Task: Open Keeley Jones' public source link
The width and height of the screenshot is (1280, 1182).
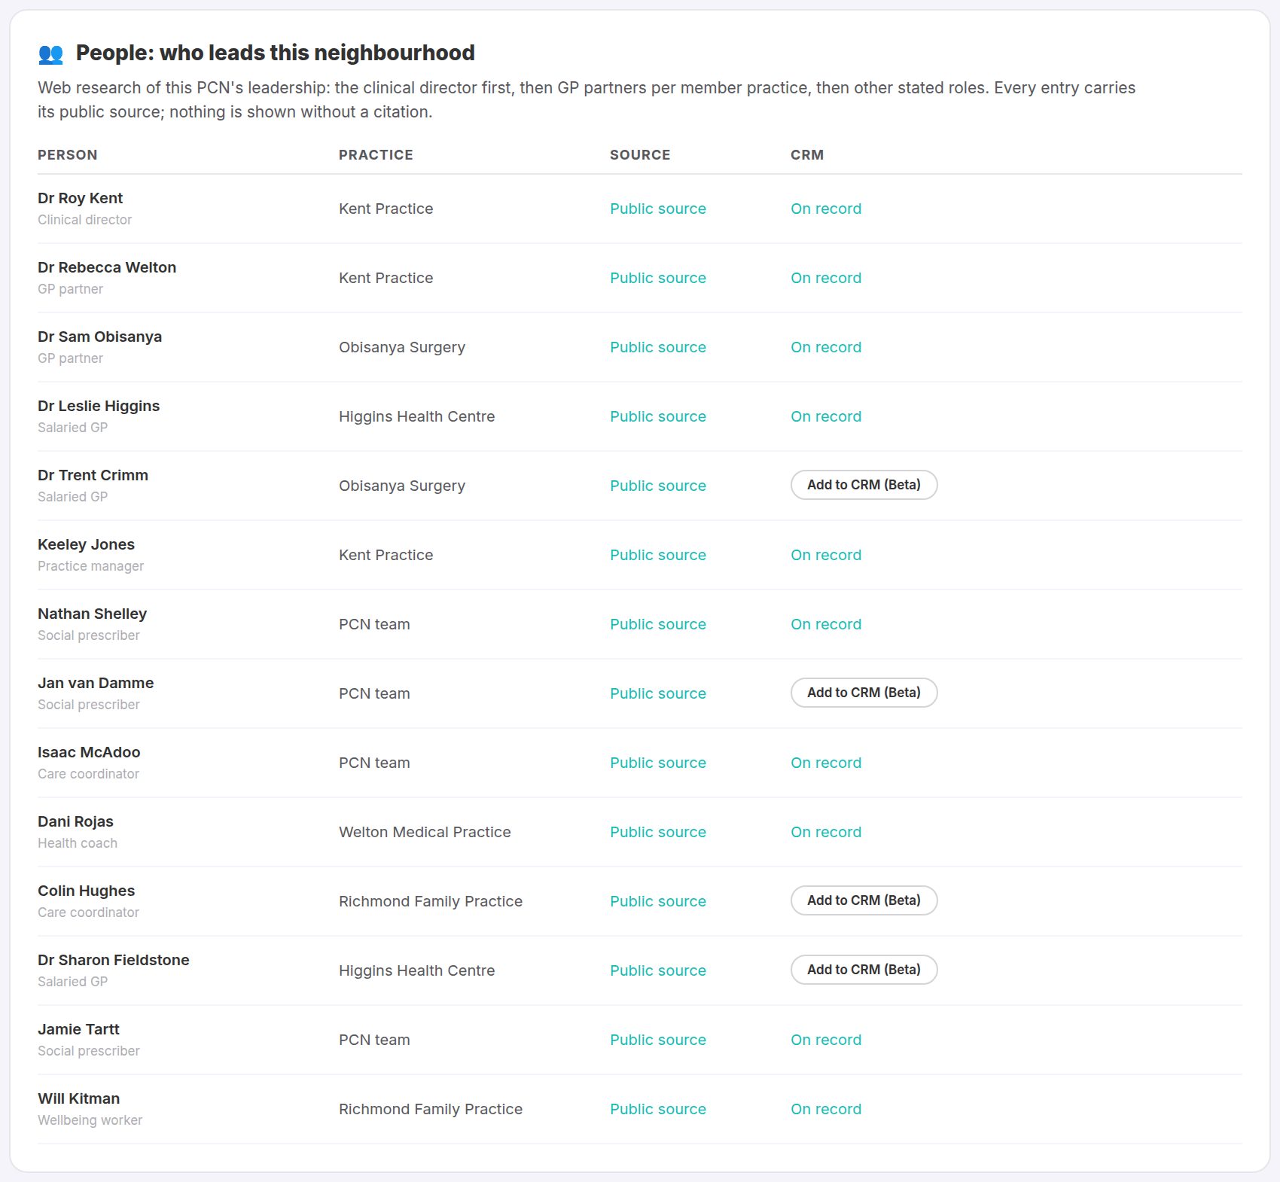Action: [658, 555]
